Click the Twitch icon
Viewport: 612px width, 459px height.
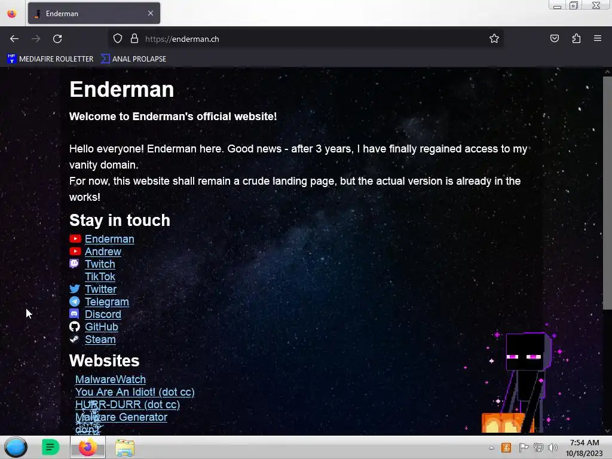click(74, 264)
